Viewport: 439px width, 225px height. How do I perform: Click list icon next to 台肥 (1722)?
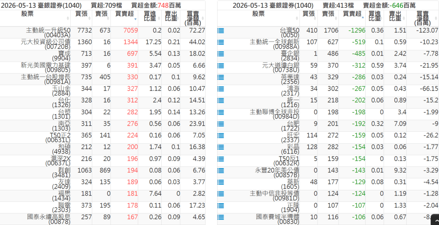(221, 124)
